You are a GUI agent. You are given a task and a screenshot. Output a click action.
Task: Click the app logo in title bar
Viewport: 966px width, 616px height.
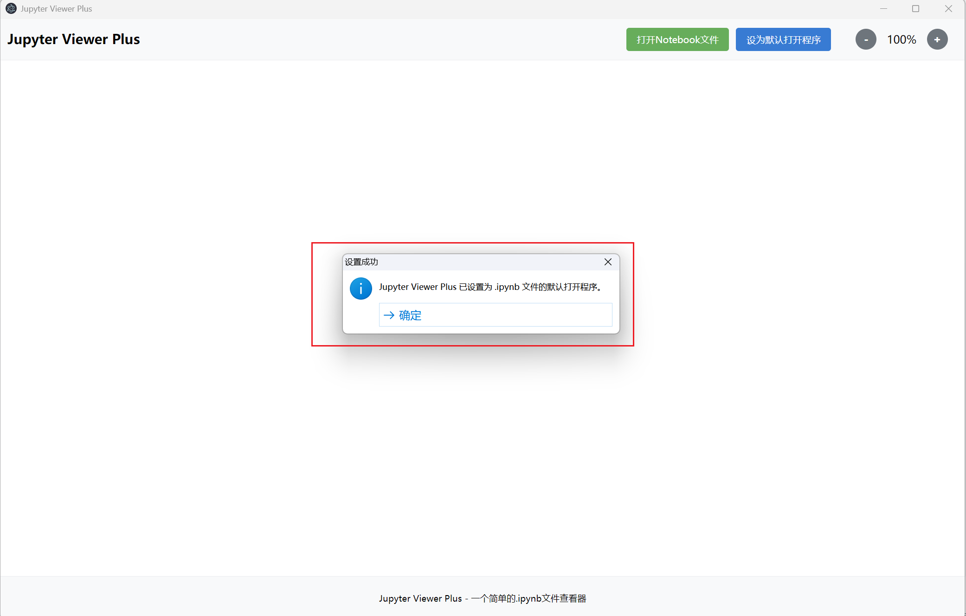click(x=11, y=9)
